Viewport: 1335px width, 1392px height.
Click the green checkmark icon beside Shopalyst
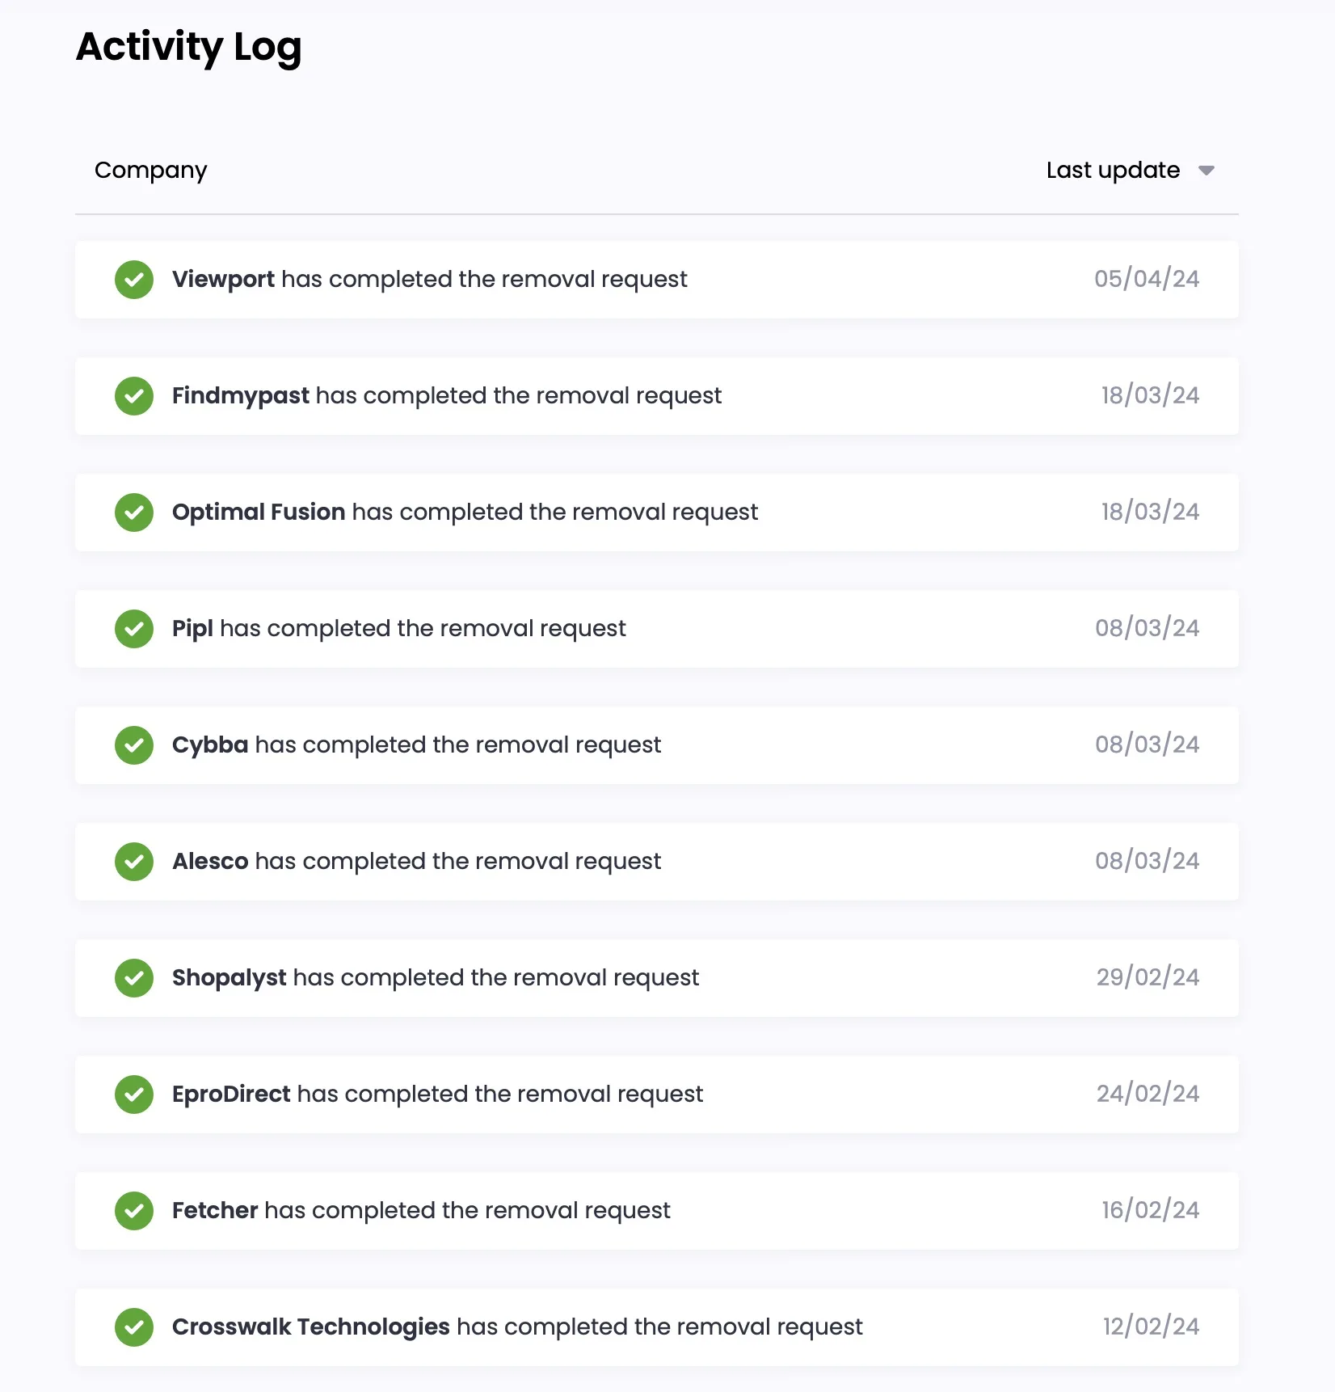134,978
